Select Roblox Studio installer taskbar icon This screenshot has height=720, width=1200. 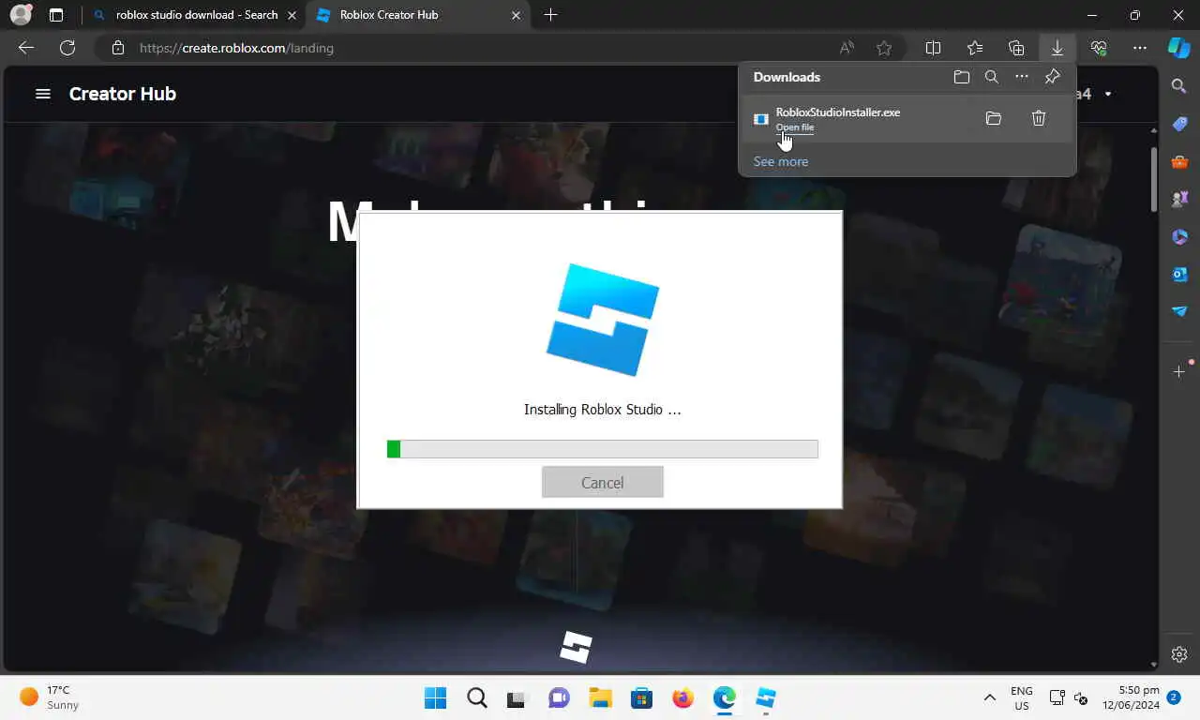coord(766,697)
